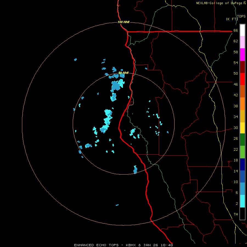Click the 26 legend value
The image size is (247, 247).
236,139
